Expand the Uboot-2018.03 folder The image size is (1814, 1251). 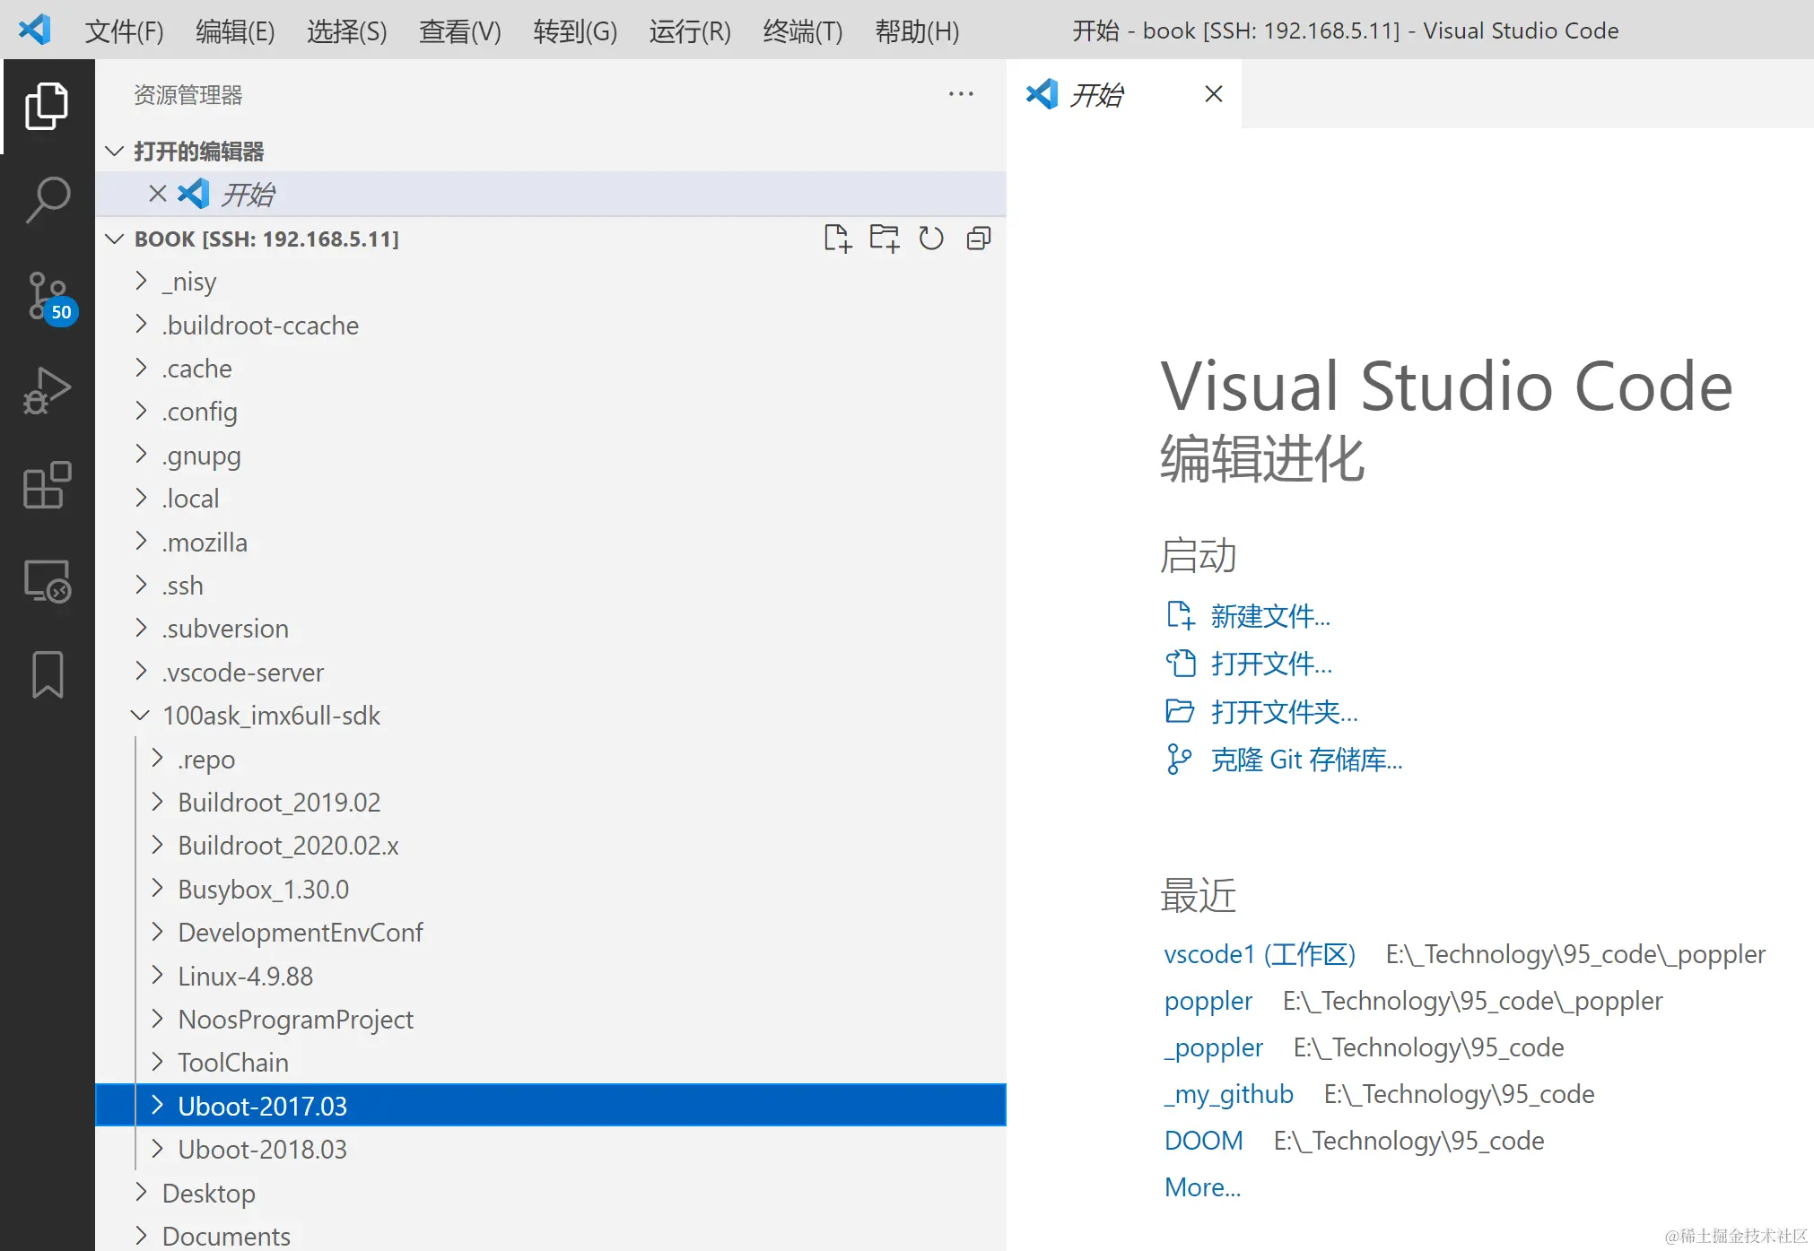[x=157, y=1149]
